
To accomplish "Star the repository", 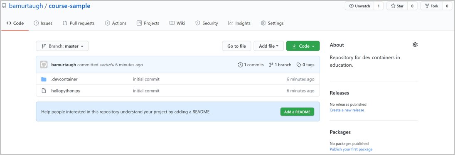I will [x=397, y=6].
